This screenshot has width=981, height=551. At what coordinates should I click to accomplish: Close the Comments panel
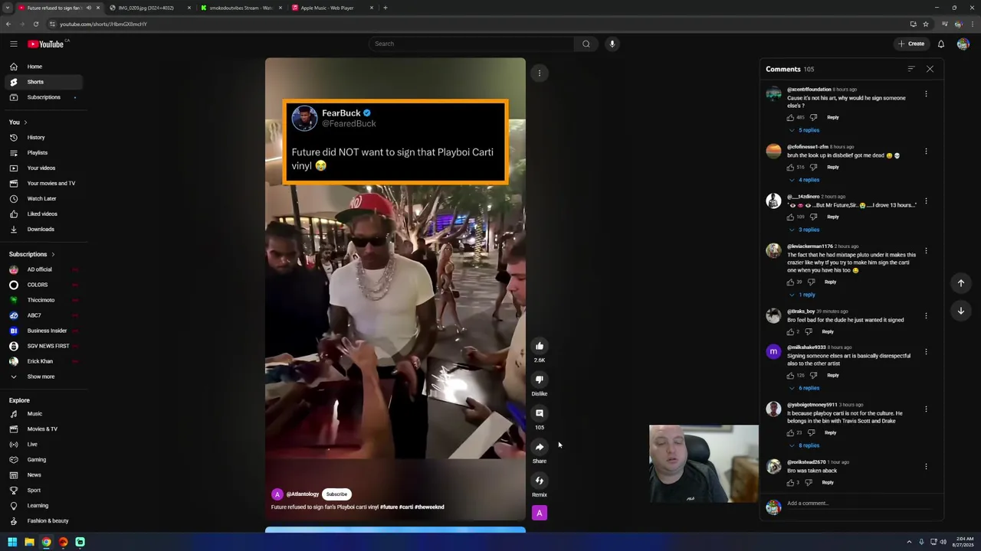[x=930, y=69]
